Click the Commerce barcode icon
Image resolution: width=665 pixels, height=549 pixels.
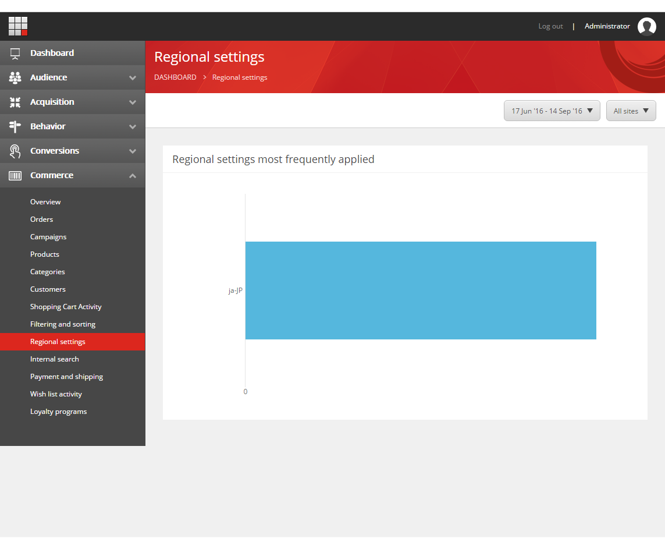[15, 175]
